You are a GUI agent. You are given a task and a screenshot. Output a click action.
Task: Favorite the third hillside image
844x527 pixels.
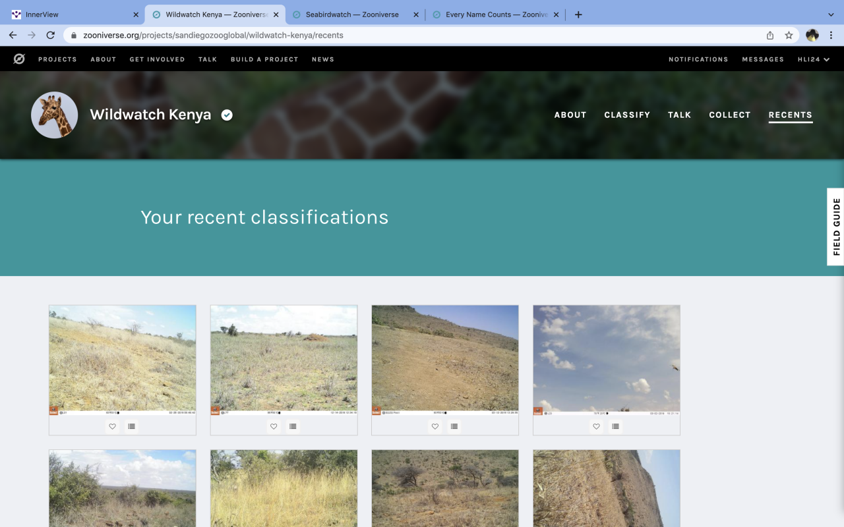point(435,426)
